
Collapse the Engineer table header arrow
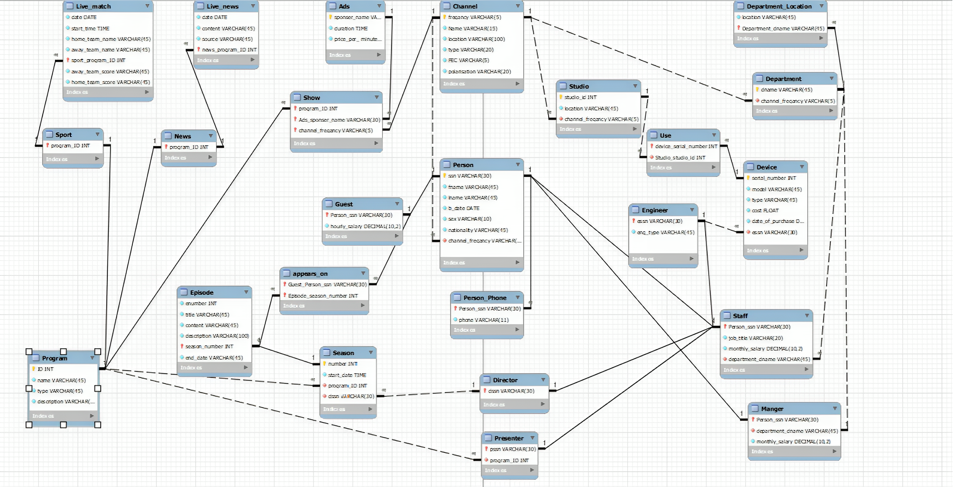pyautogui.click(x=692, y=210)
